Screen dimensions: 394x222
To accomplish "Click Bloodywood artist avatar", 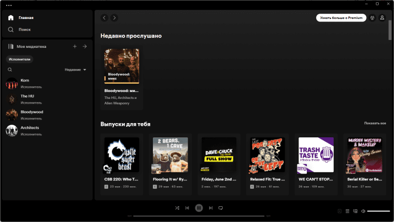I will [x=12, y=115].
